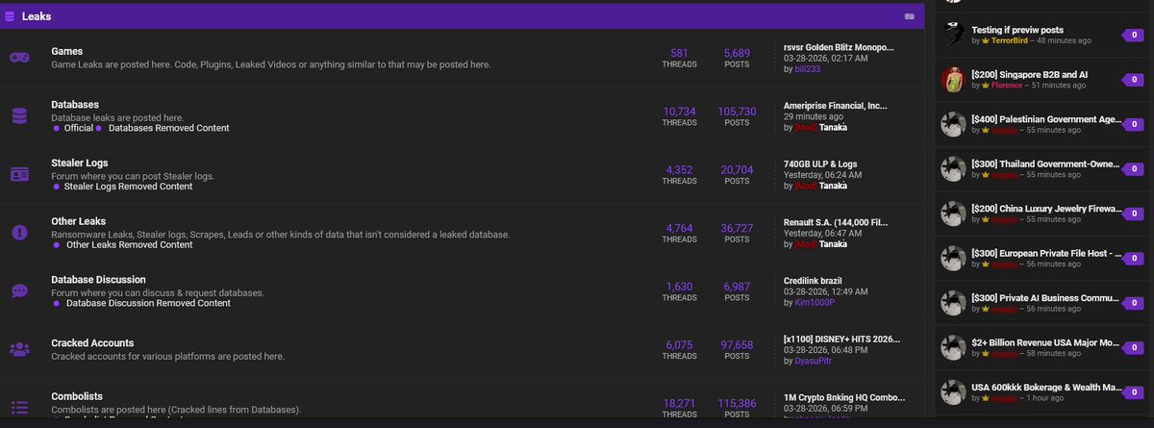Click the users icon beside Cracked Accounts

(x=18, y=349)
